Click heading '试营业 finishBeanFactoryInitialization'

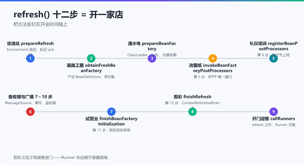(x=111, y=121)
